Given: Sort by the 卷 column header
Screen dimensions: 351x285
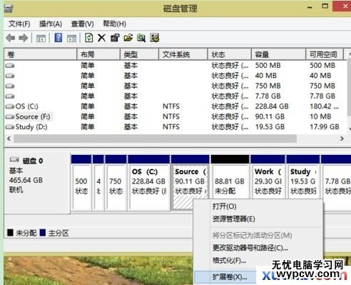Looking at the screenshot, I should coord(41,54).
